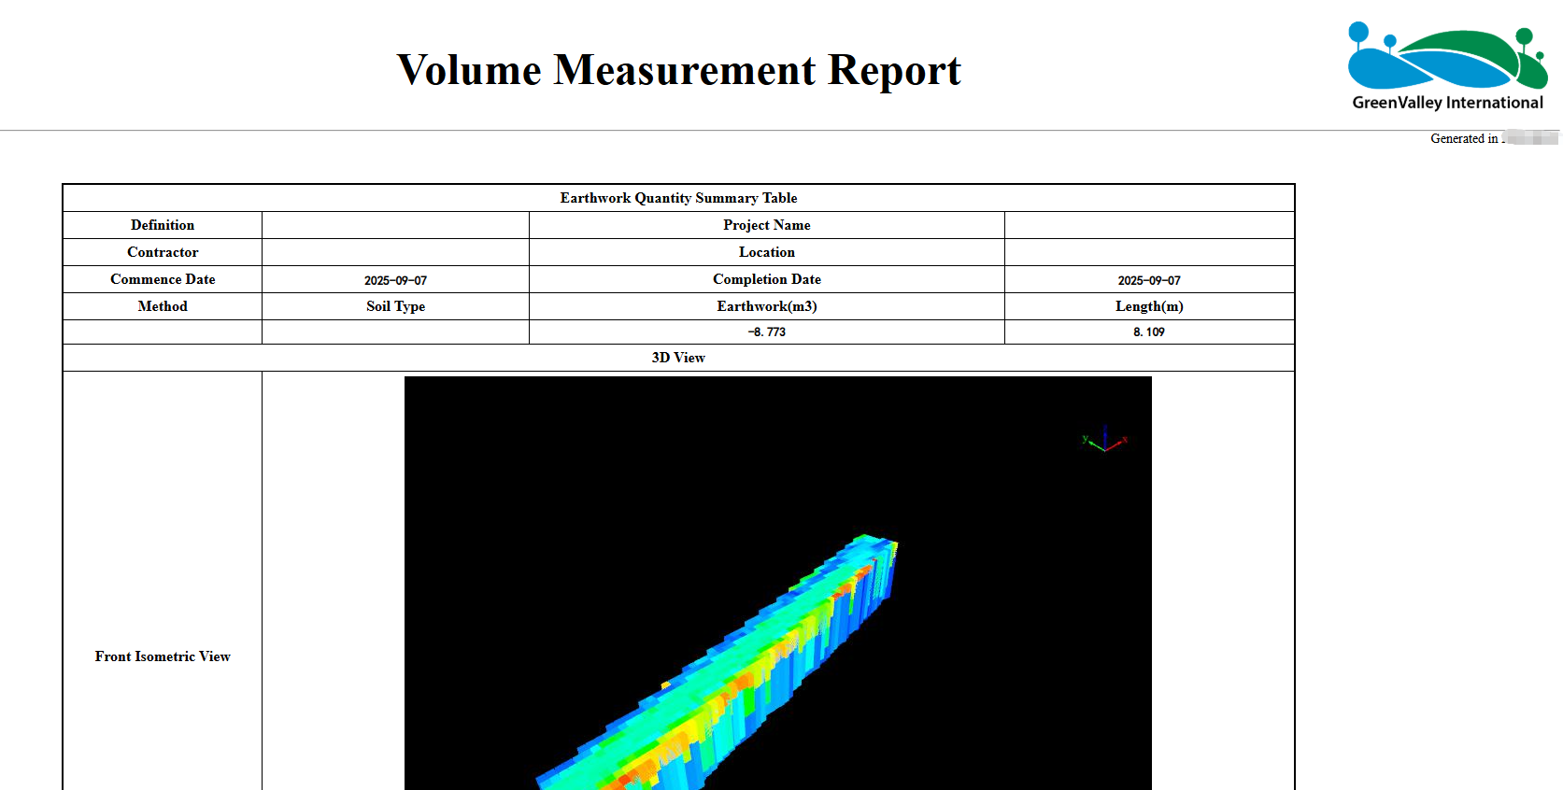Viewport: 1563px width, 790px height.
Task: Select the Commence Date value 2025-09-07
Action: click(x=395, y=280)
